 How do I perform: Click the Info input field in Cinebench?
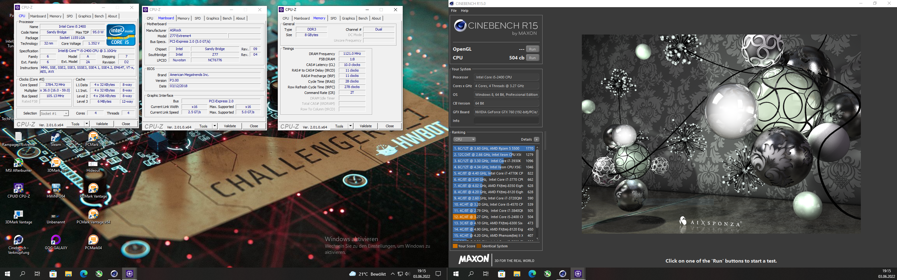[506, 121]
